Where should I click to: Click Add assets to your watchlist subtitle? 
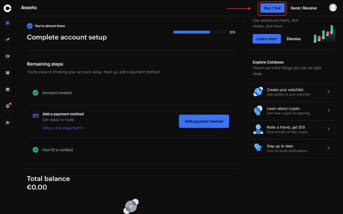288,94
